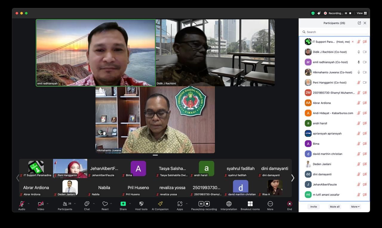Open the More options in the toolbar
Viewport: 382px width, 228px height.
(x=270, y=205)
